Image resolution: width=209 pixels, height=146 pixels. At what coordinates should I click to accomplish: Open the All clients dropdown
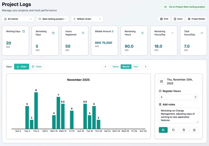click(18, 19)
